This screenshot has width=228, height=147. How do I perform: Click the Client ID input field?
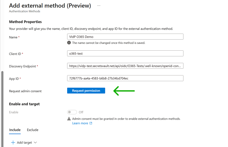click(x=125, y=54)
